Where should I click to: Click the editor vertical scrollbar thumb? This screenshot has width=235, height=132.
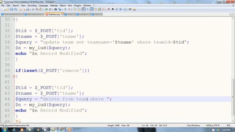pos(233,97)
